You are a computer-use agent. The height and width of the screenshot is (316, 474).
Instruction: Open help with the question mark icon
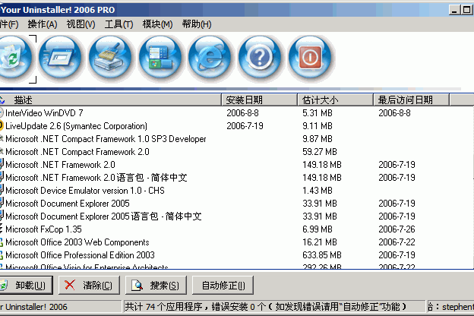click(260, 58)
